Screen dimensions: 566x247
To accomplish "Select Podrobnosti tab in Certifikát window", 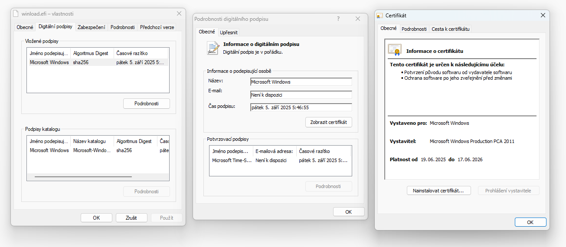I will tap(414, 29).
